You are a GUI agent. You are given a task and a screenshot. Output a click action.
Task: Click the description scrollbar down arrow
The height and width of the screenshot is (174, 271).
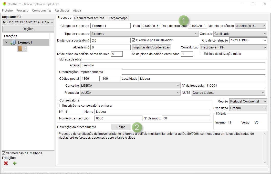pos(265,162)
